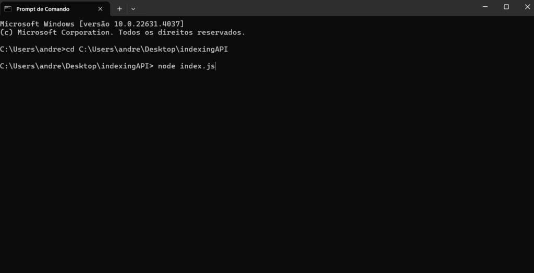
Task: Expand the new tab profile dropdown chevron
Action: pos(133,9)
